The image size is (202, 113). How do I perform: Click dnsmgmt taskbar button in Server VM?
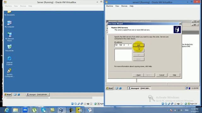click(x=38, y=94)
